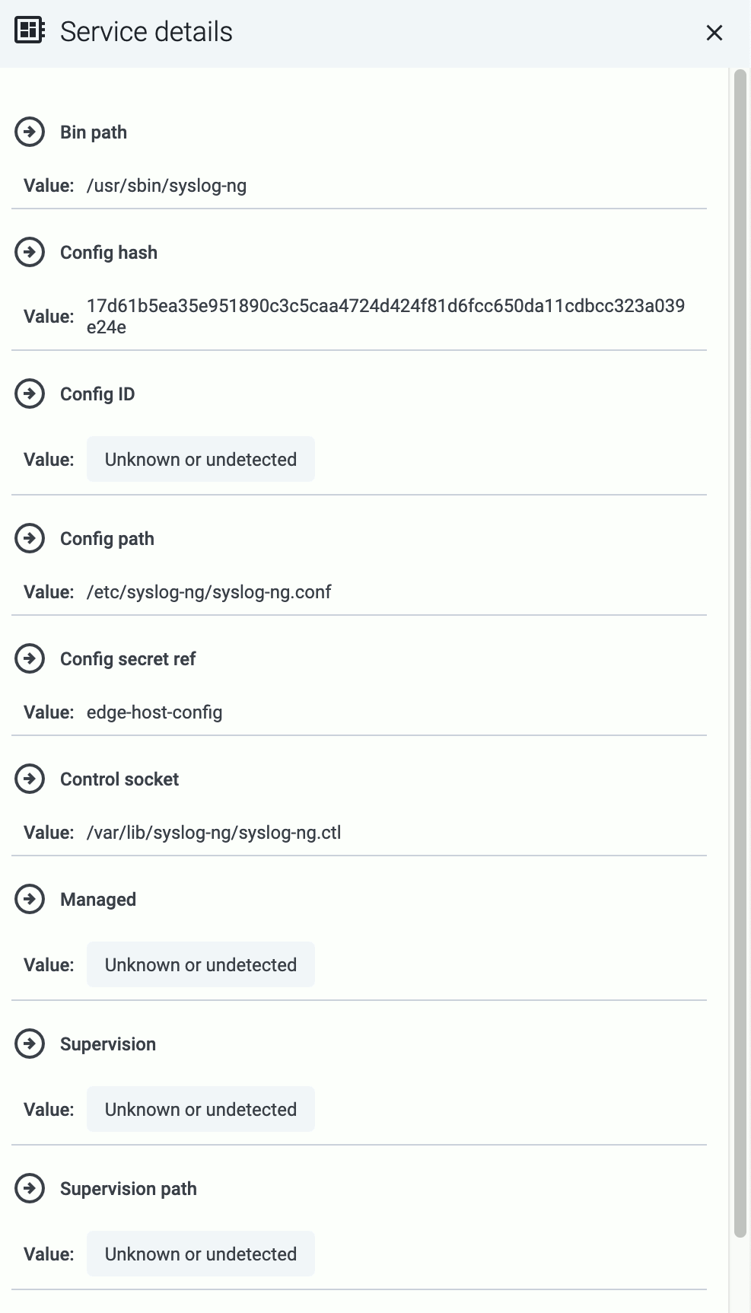Click the arrow icon beside Config hash
The width and height of the screenshot is (751, 1313).
(30, 252)
